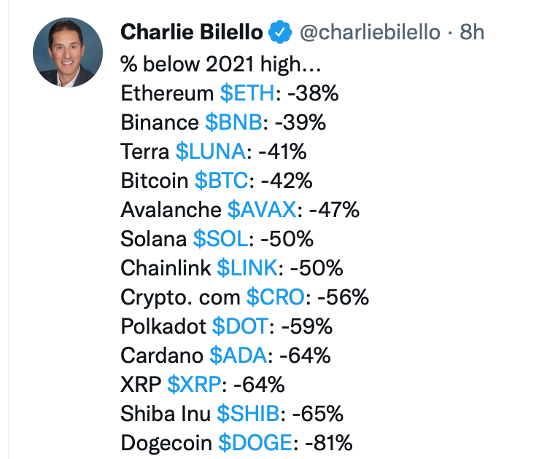Click the $DOT cashtag
This screenshot has width=547, height=459.
241,326
